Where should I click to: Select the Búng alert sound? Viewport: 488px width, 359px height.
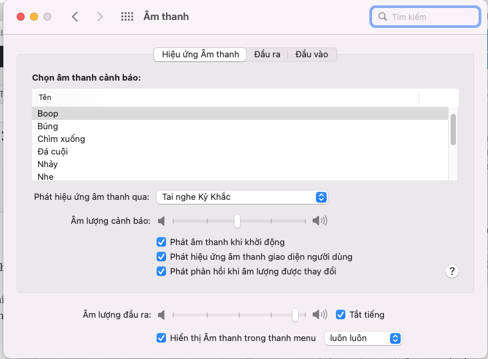[x=240, y=126]
